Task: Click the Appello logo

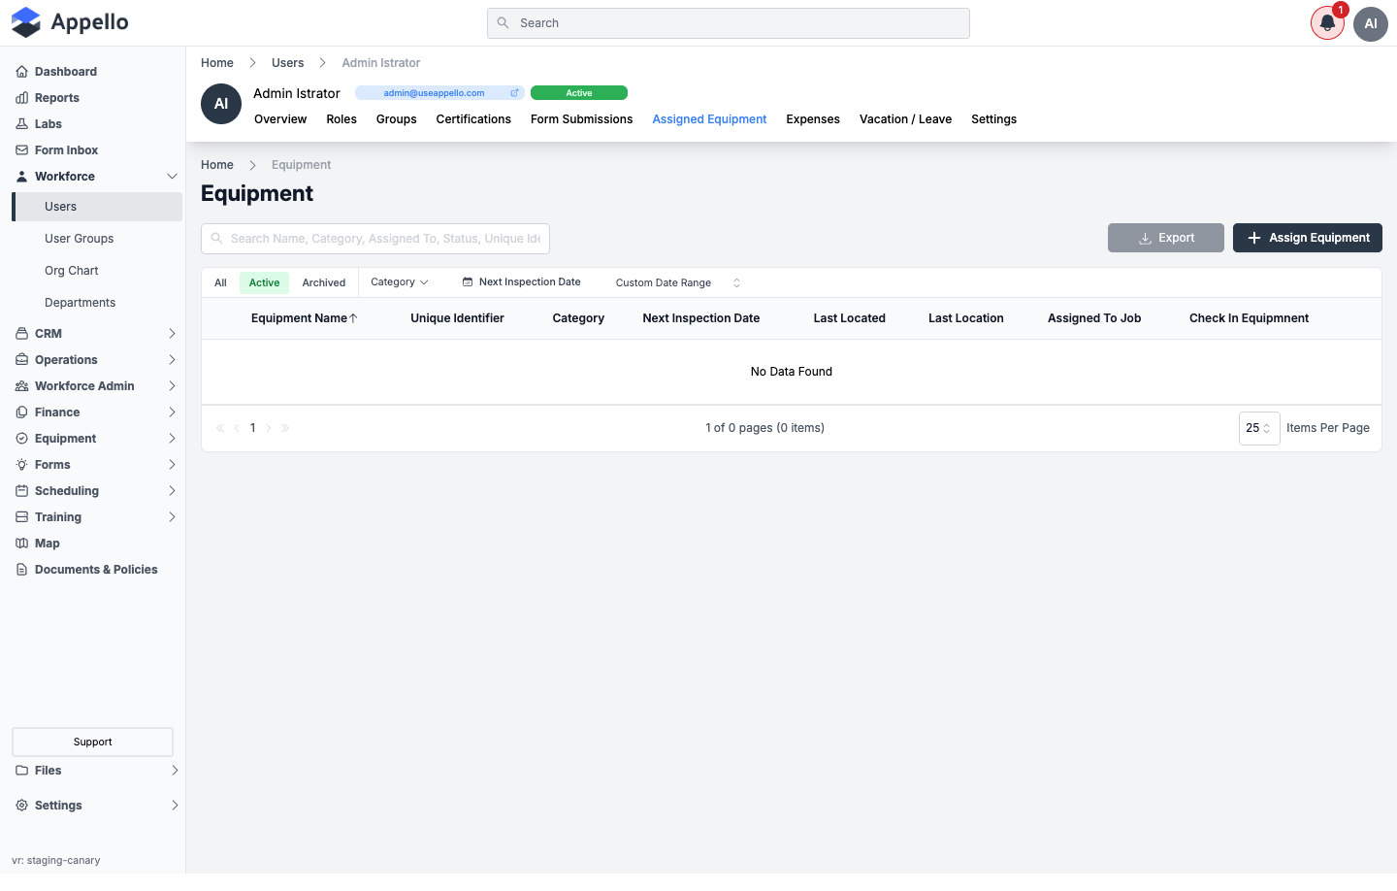Action: (x=70, y=22)
